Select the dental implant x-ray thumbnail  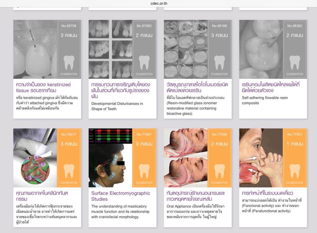[x=35, y=49]
